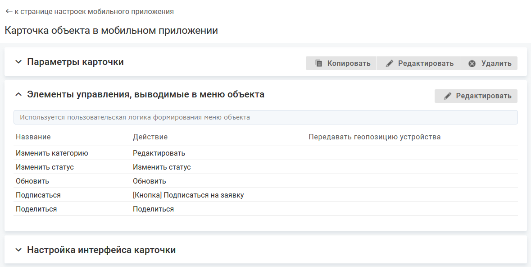The width and height of the screenshot is (531, 267).
Task: Expand the Параметры карточки section chevron
Action: coord(18,62)
